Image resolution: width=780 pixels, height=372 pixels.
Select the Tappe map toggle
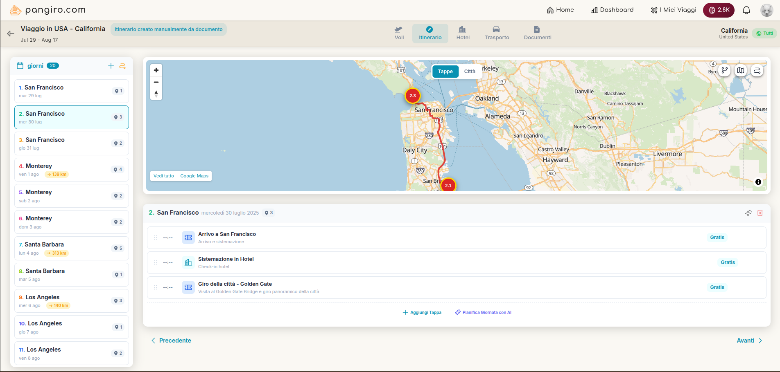point(445,72)
